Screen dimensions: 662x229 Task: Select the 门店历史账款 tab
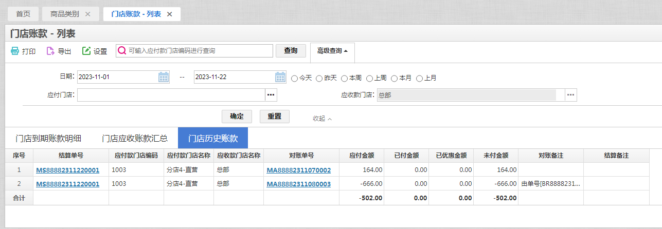(x=213, y=138)
